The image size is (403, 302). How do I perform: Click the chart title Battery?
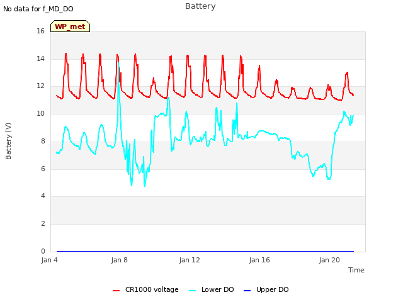(x=200, y=6)
